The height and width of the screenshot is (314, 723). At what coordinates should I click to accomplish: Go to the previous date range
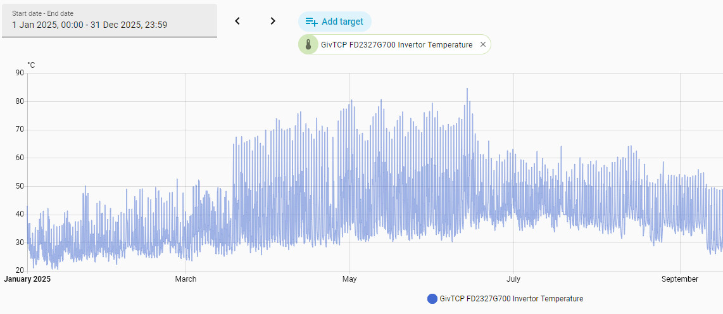[237, 21]
